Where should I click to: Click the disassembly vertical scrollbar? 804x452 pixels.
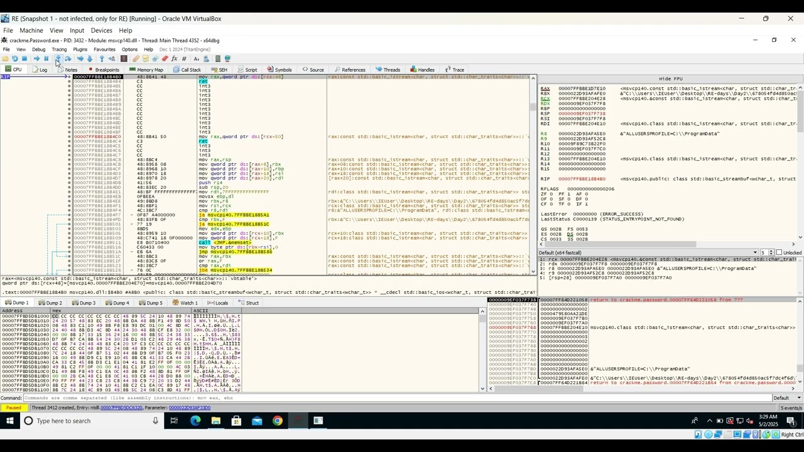(533, 175)
